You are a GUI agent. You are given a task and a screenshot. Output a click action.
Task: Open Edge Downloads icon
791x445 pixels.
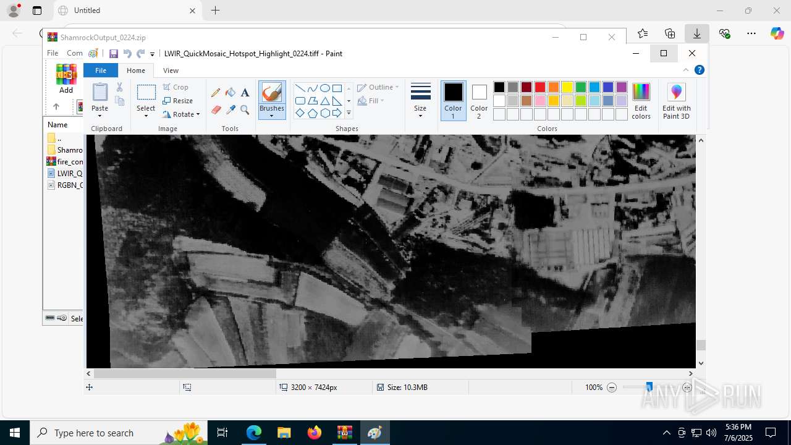[697, 33]
